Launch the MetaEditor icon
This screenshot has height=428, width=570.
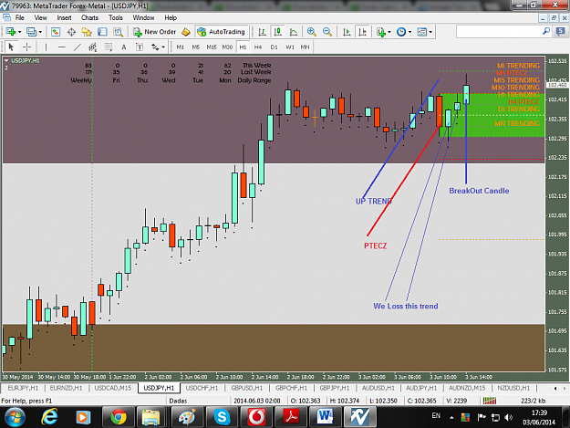186,32
